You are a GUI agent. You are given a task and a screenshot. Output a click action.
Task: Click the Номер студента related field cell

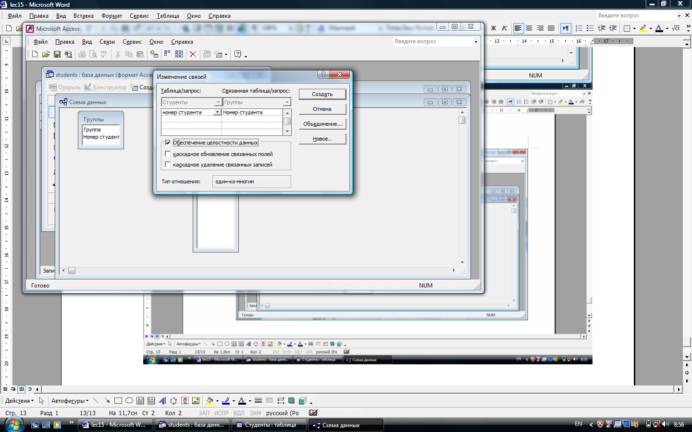point(252,112)
